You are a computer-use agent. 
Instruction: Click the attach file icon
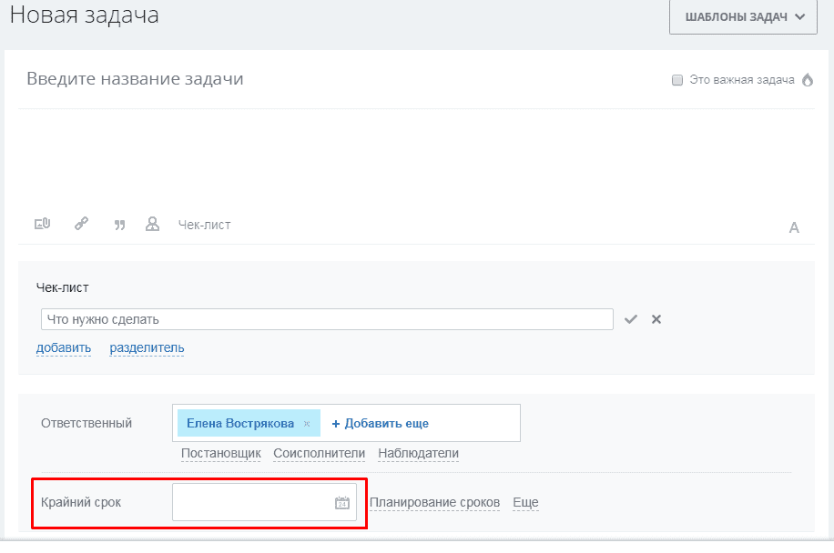42,224
